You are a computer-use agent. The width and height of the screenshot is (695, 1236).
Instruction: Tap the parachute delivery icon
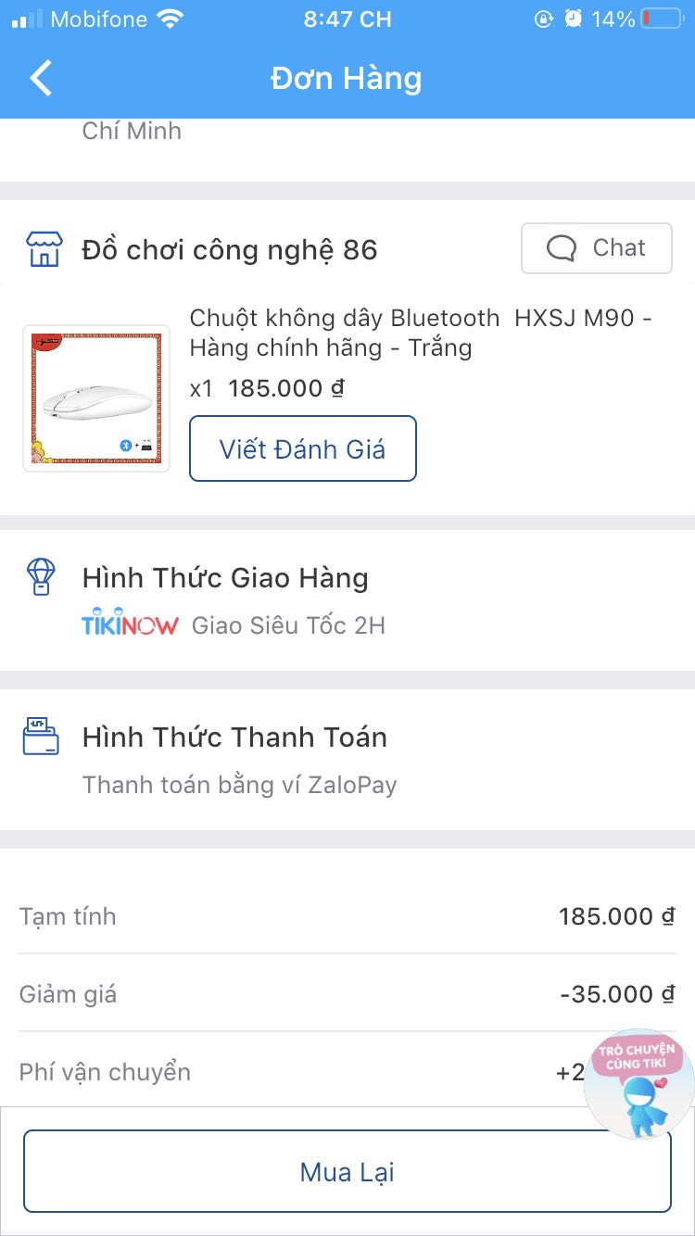[39, 577]
